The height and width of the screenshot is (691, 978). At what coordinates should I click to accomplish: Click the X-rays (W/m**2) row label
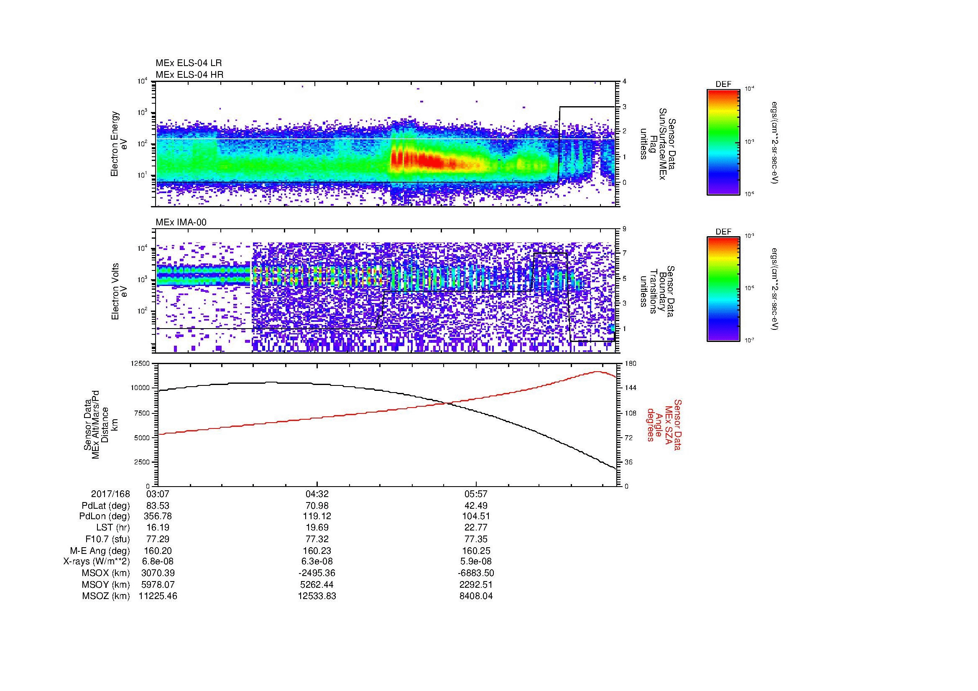point(97,561)
